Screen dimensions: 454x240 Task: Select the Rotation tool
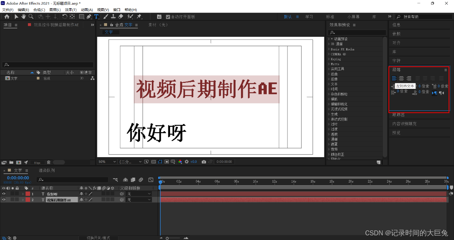tap(64, 17)
